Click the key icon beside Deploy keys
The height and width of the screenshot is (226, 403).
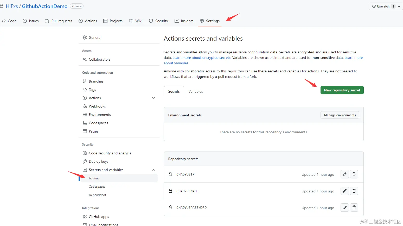pyautogui.click(x=85, y=161)
